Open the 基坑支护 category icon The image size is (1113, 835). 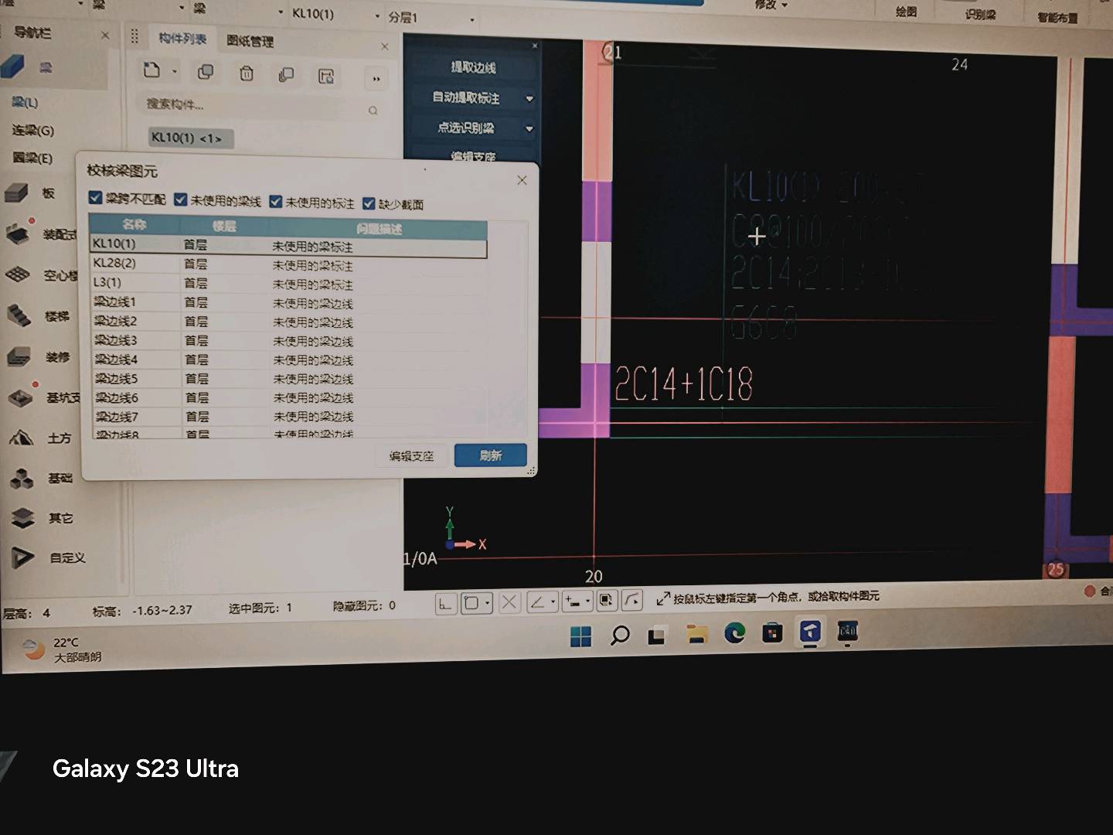click(20, 397)
